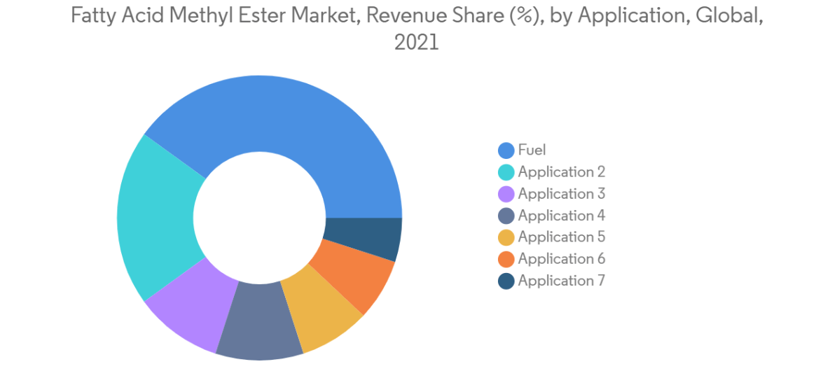The width and height of the screenshot is (816, 385).
Task: Select the Application 6 legend label
Action: tap(562, 259)
